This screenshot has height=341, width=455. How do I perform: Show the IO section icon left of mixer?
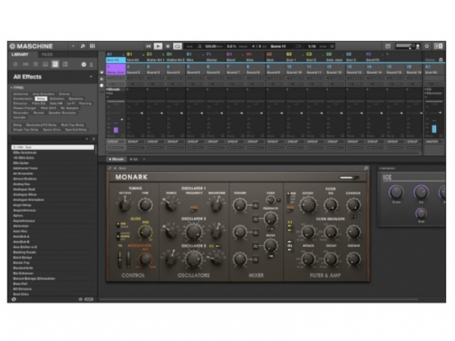pos(102,79)
